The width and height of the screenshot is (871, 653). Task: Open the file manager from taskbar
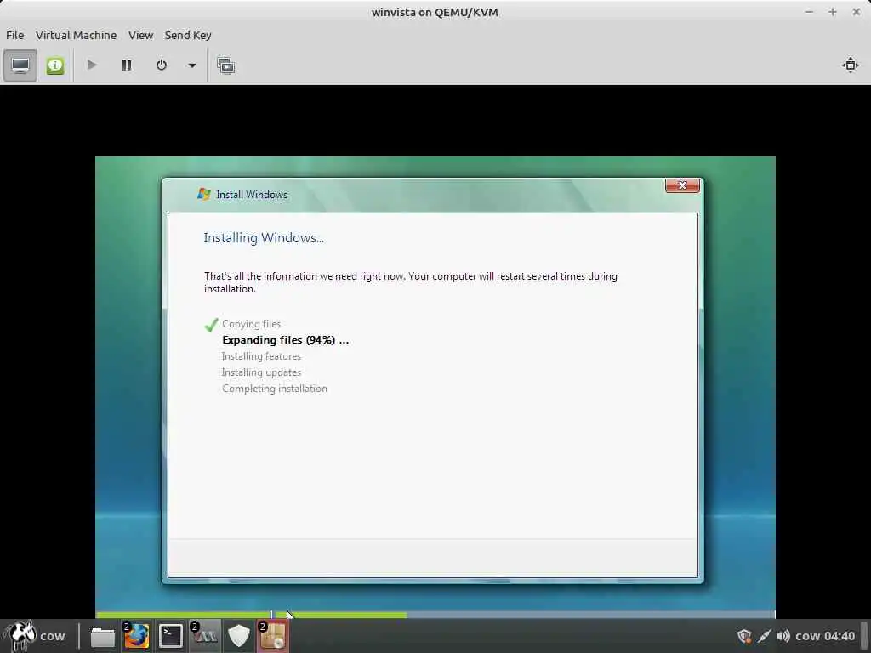103,636
